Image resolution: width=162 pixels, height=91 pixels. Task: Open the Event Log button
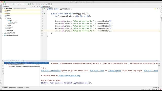pyautogui.click(x=156, y=87)
